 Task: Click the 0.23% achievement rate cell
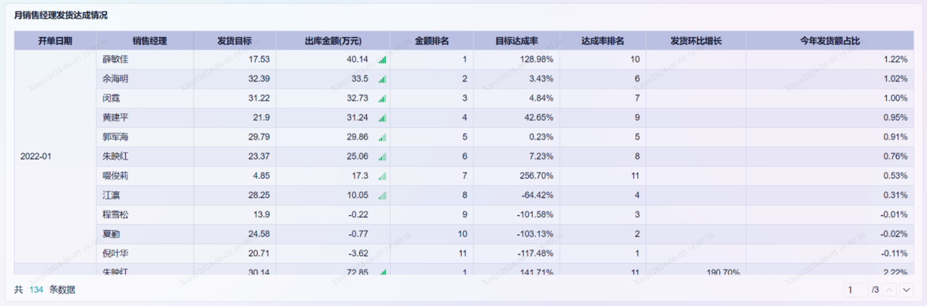pos(517,137)
